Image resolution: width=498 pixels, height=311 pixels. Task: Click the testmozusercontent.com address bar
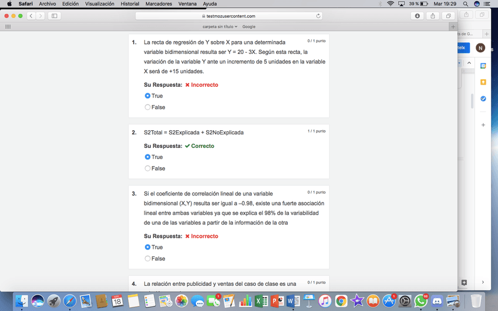coord(228,16)
